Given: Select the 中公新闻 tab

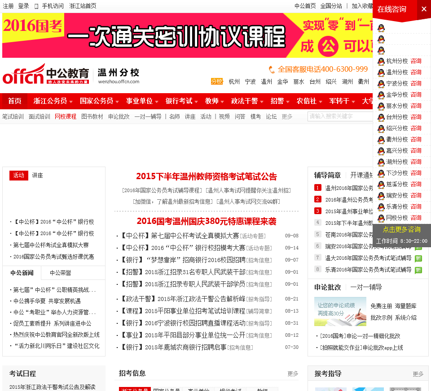Looking at the screenshot, I should coord(22,273).
